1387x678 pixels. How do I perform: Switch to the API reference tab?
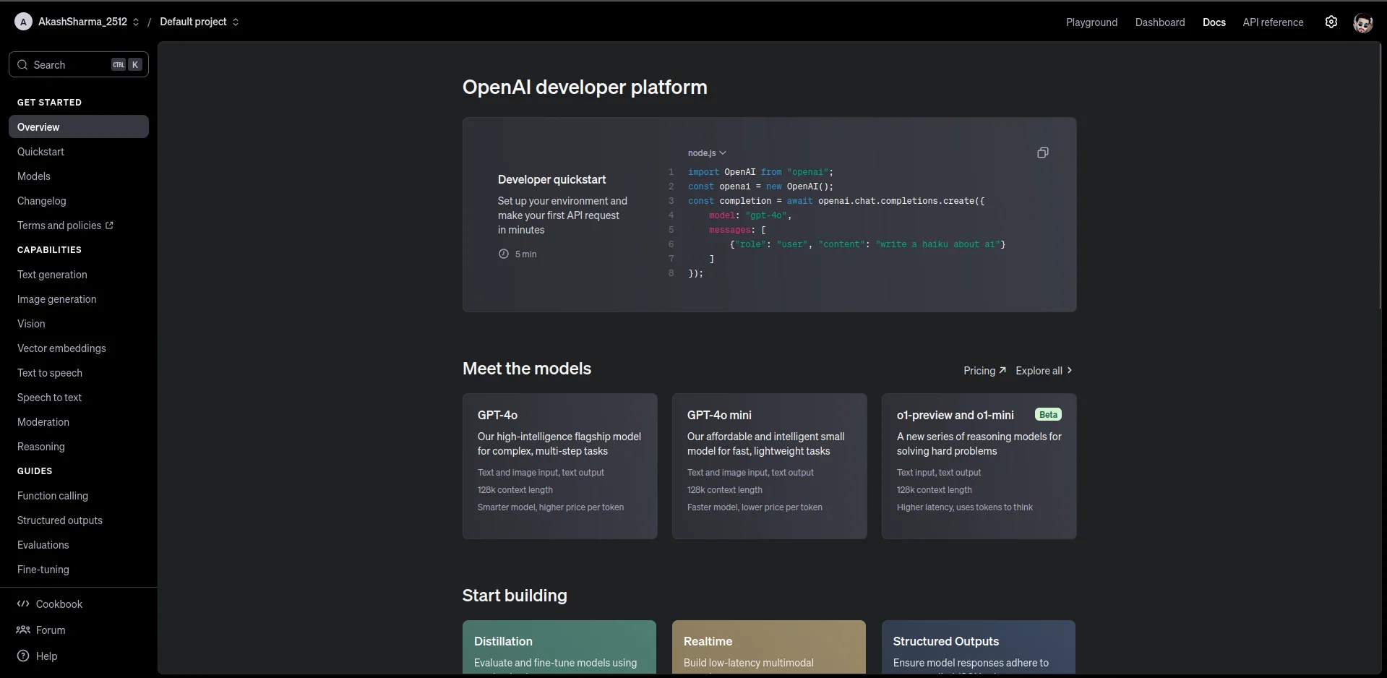(x=1271, y=22)
